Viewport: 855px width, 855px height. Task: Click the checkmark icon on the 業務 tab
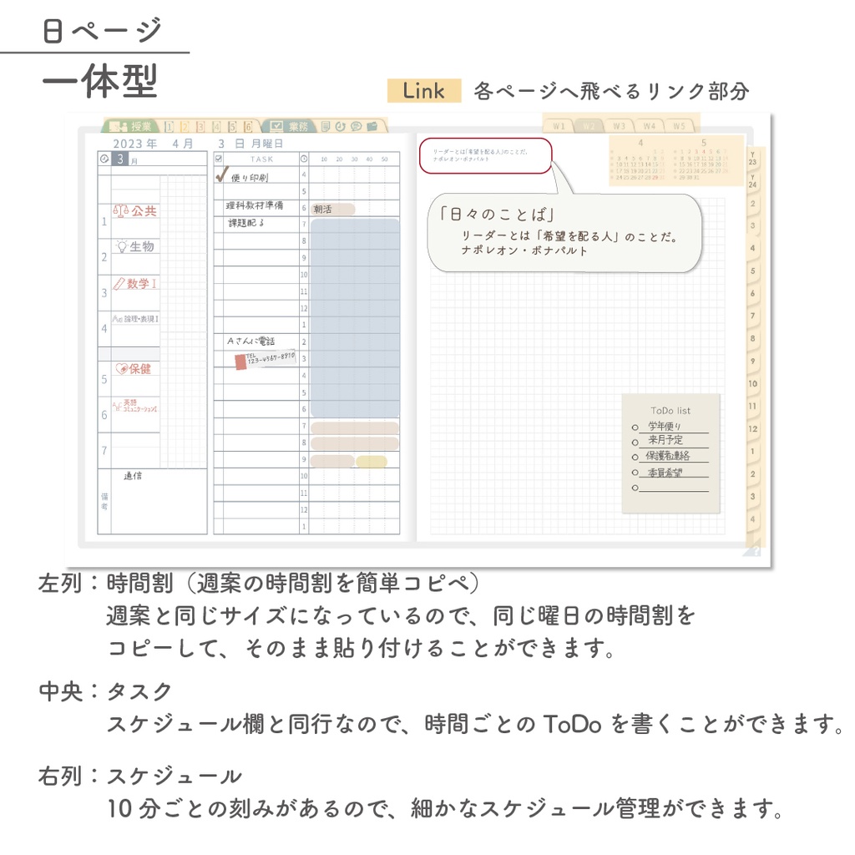click(276, 125)
